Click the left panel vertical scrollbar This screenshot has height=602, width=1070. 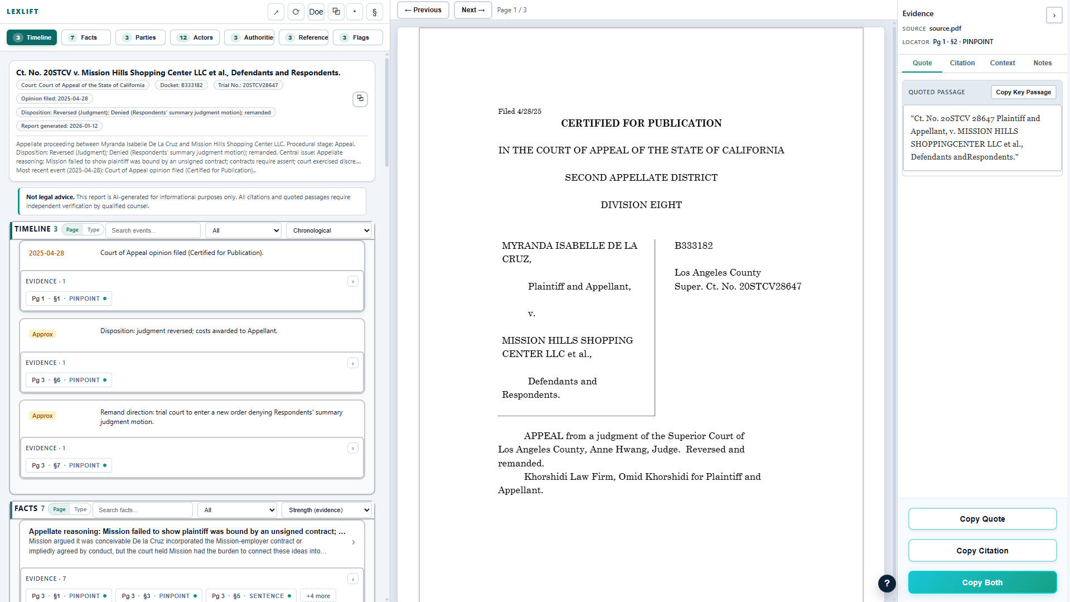[387, 112]
